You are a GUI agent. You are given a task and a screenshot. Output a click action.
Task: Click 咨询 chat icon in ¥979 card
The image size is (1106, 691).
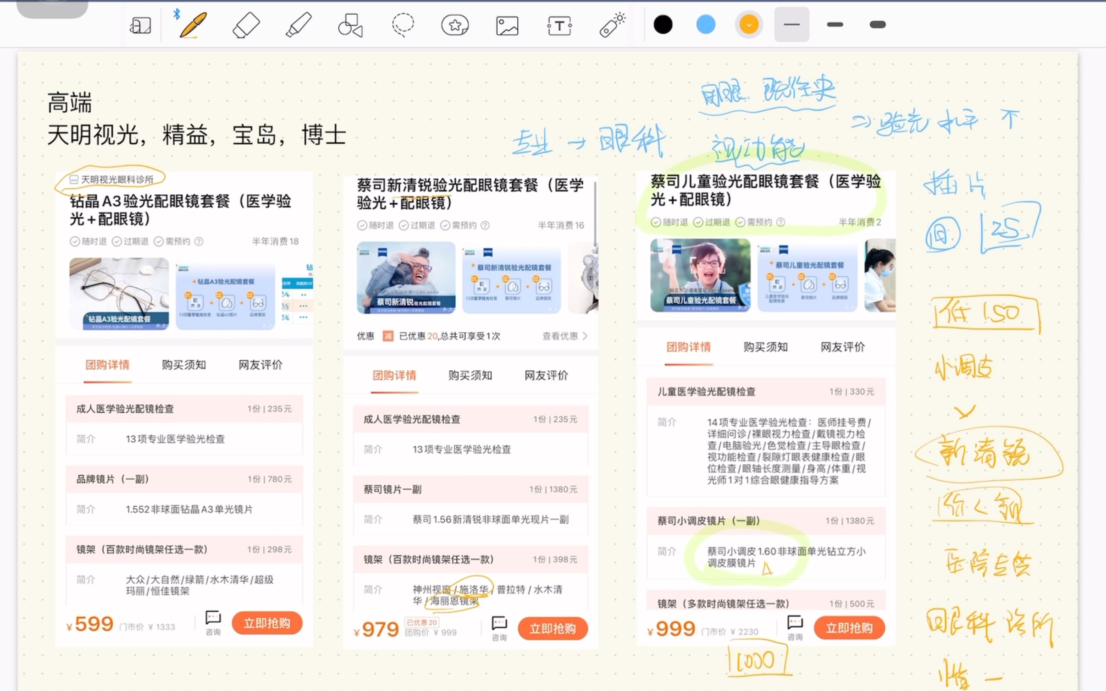[x=499, y=629]
